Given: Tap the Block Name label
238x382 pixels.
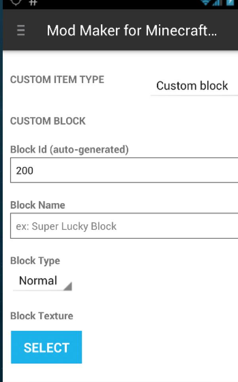Looking at the screenshot, I should [38, 205].
